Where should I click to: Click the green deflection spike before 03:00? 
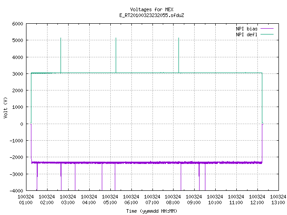tap(61, 55)
